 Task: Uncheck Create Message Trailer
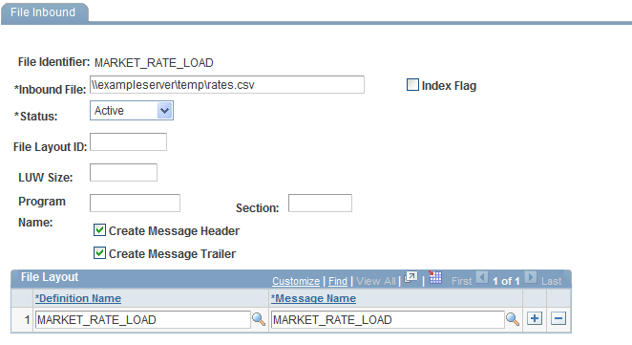point(99,253)
